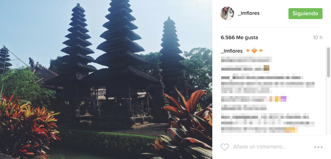This screenshot has height=159, width=331.
Task: View the 6.566 Me gusta likes list
Action: pos(239,38)
